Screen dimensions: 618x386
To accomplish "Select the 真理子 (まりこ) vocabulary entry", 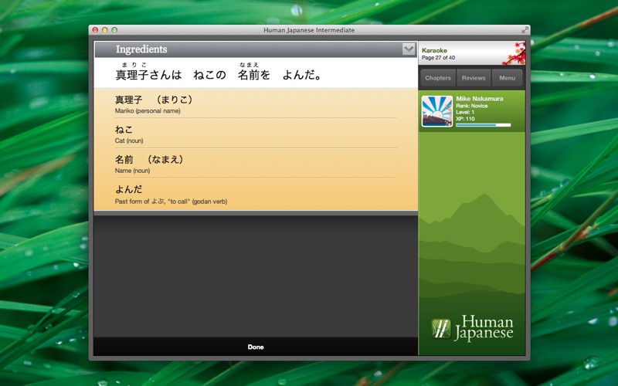I will pos(255,104).
